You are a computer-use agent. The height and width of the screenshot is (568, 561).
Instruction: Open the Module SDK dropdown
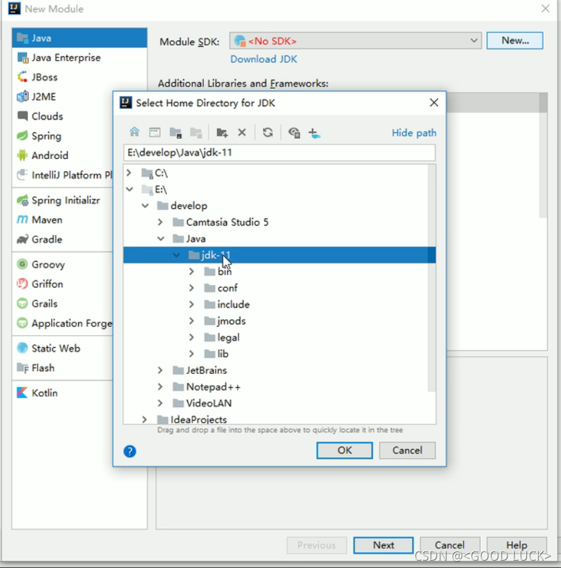click(474, 41)
